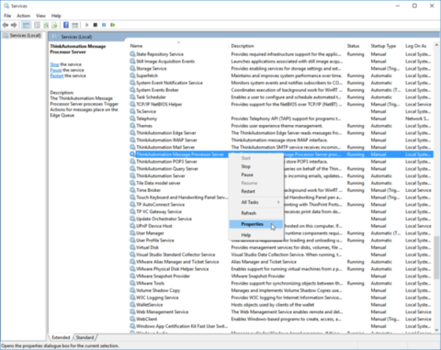Open the Action menu
Image resolution: width=441 pixels, height=350 pixels.
point(23,16)
